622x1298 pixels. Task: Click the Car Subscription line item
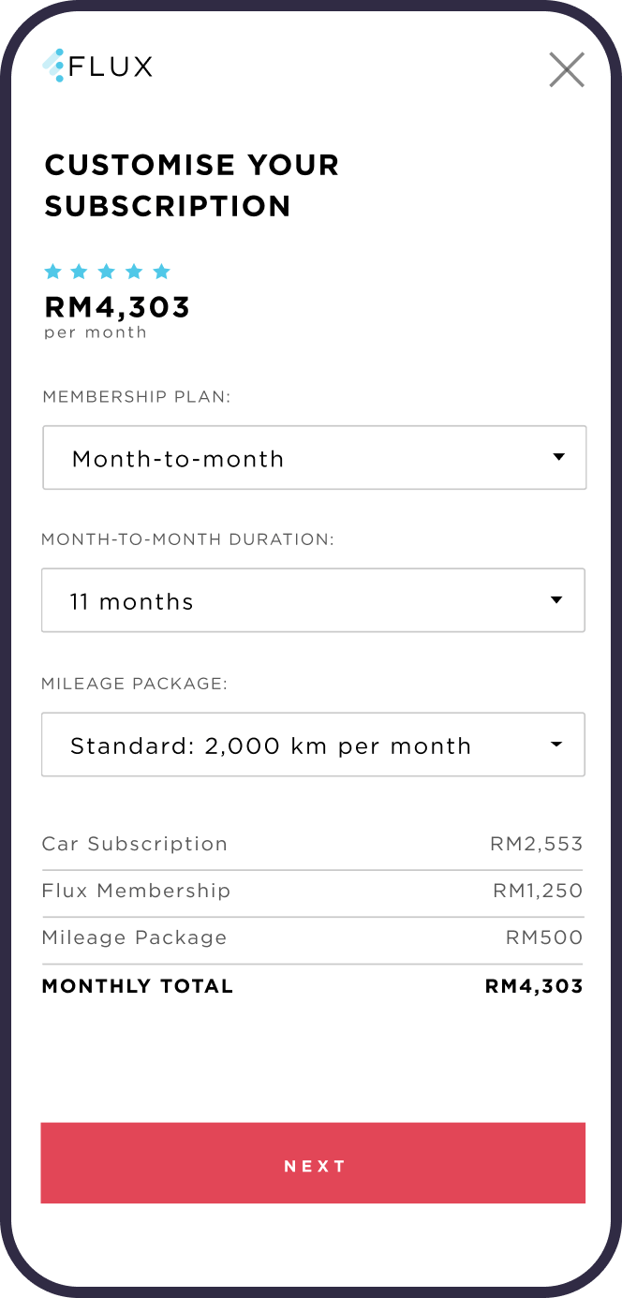point(134,844)
